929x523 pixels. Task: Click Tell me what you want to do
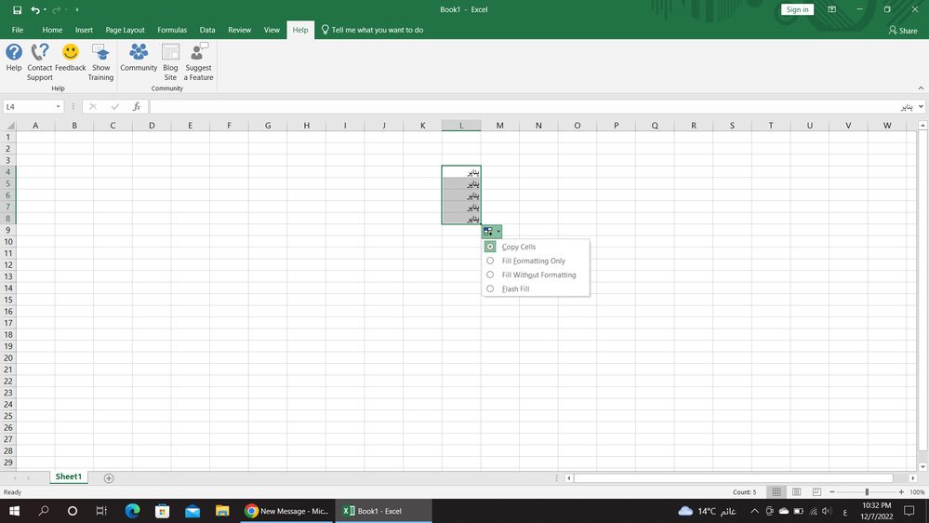point(372,30)
